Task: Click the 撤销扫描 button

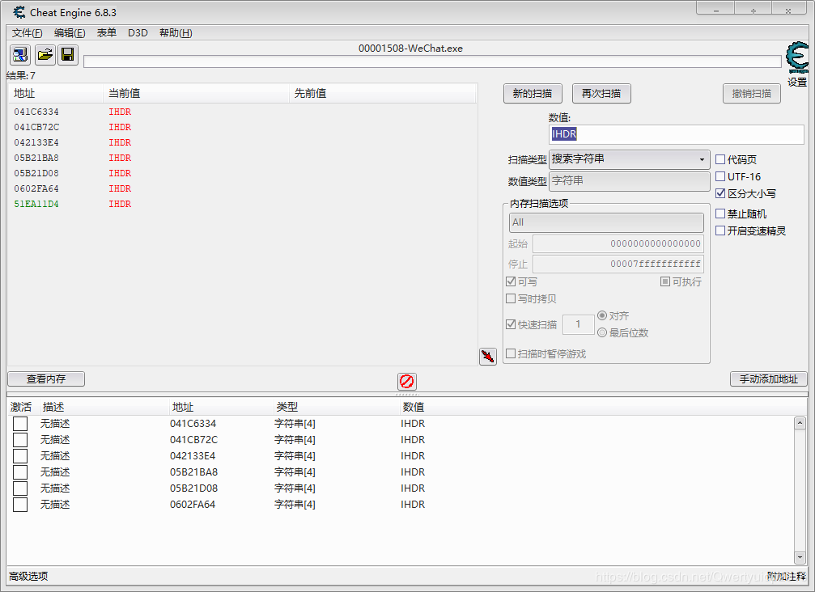Action: coord(752,94)
